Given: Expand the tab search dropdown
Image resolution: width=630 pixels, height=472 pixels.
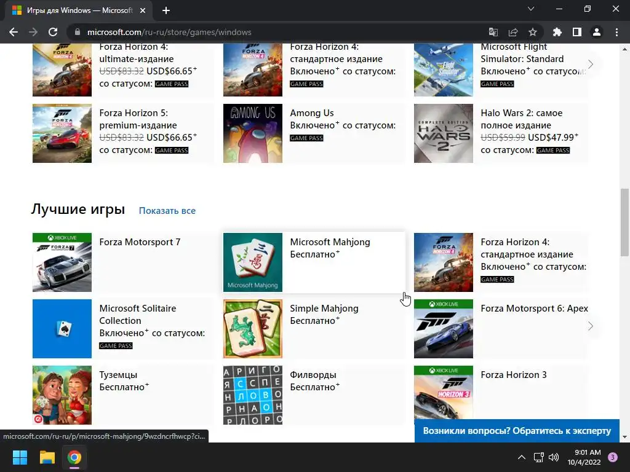Looking at the screenshot, I should click(531, 9).
